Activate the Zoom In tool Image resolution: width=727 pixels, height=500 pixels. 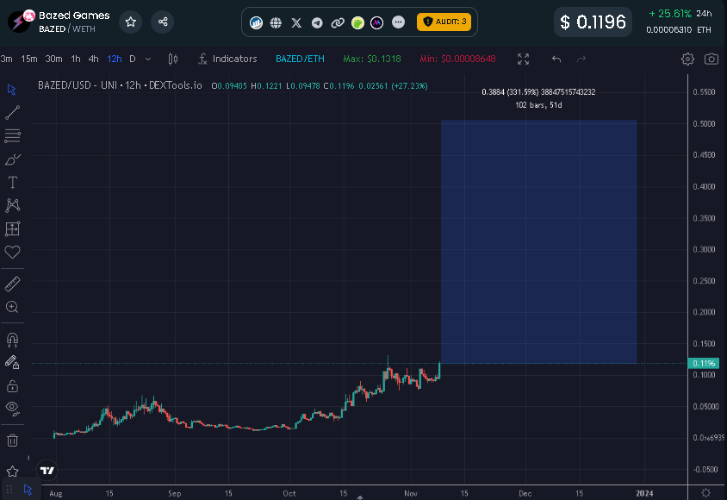pyautogui.click(x=11, y=306)
